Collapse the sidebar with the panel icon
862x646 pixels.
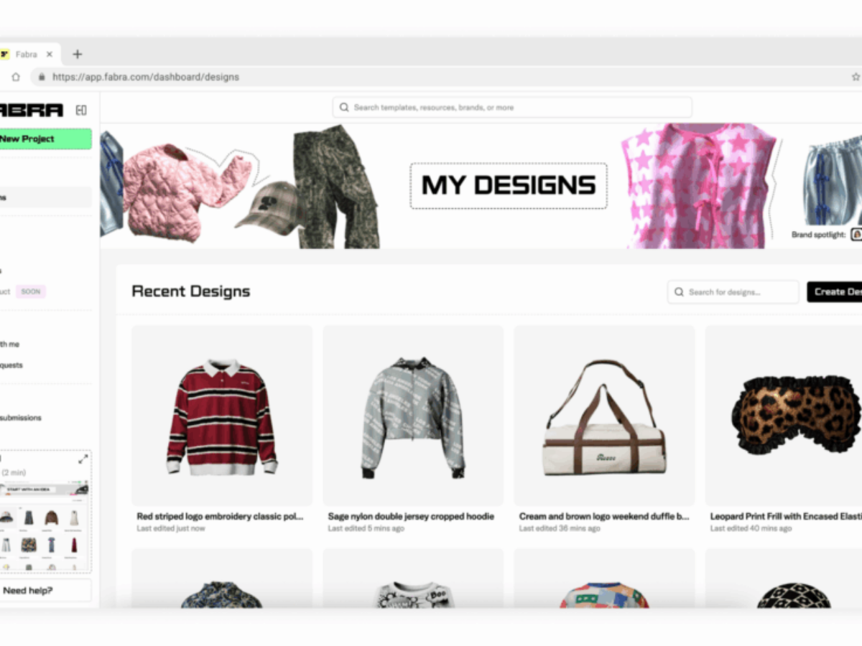click(x=81, y=110)
